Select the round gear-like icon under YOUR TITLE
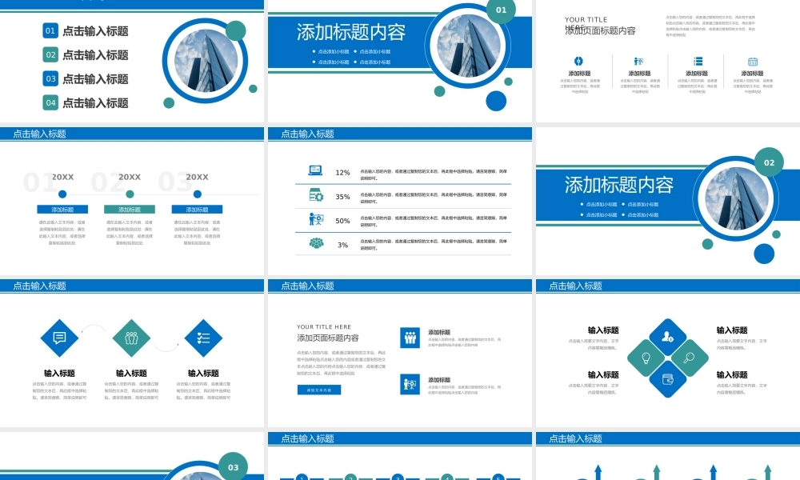 pyautogui.click(x=578, y=62)
